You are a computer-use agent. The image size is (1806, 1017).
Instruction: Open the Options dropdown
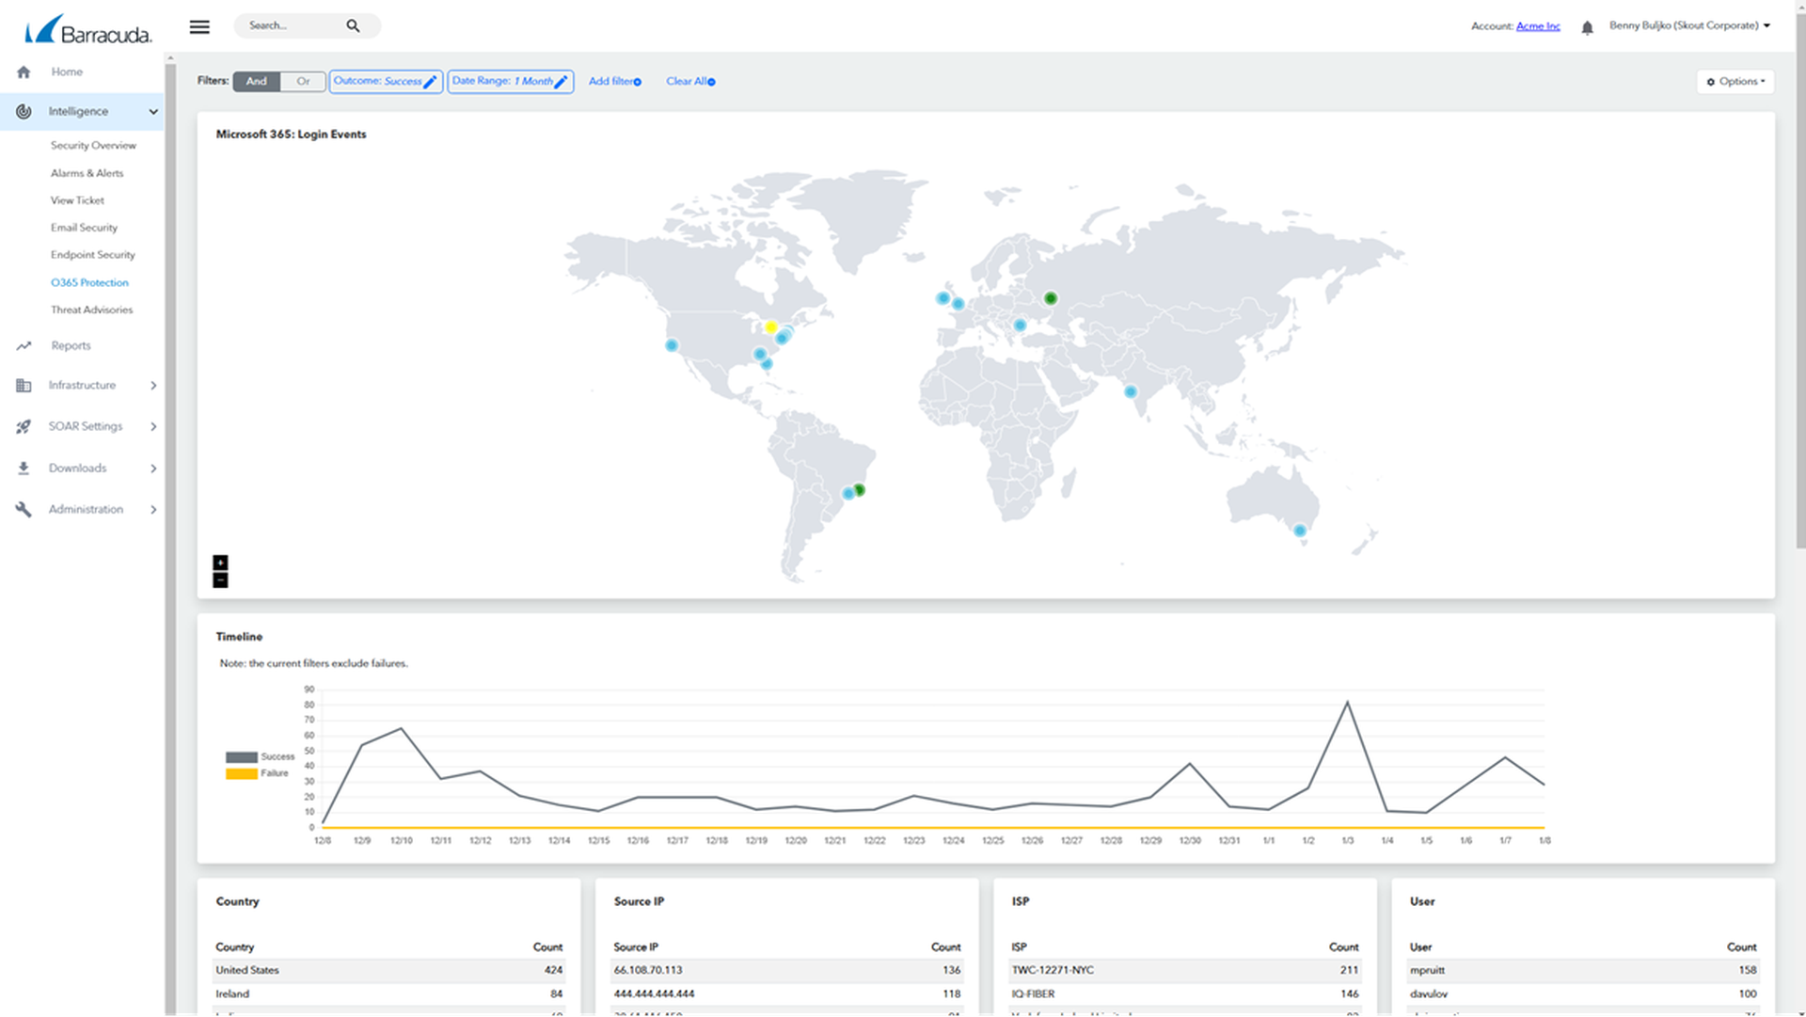tap(1735, 82)
